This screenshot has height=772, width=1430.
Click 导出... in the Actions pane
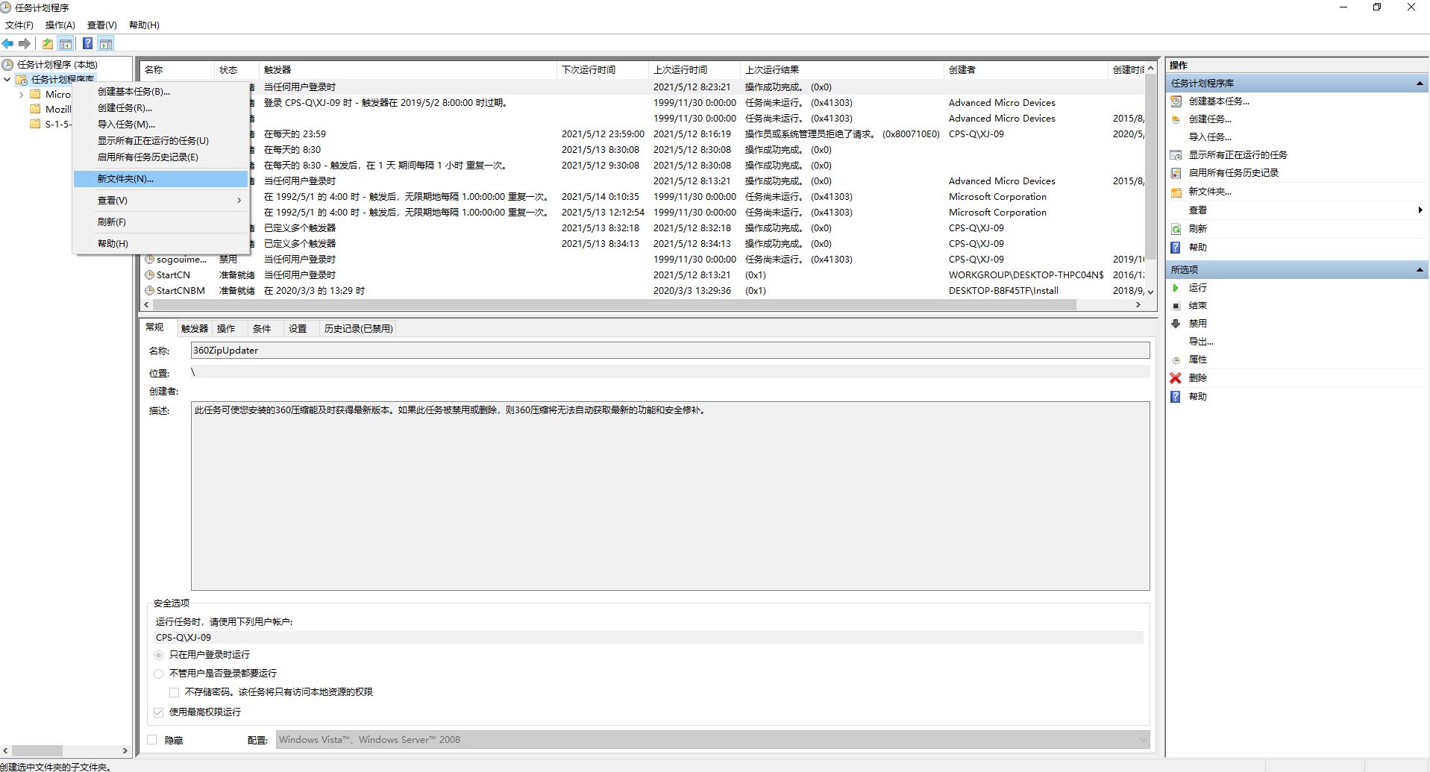click(x=1200, y=342)
